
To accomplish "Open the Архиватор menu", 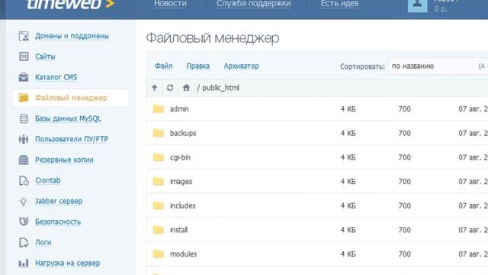I will coord(241,66).
